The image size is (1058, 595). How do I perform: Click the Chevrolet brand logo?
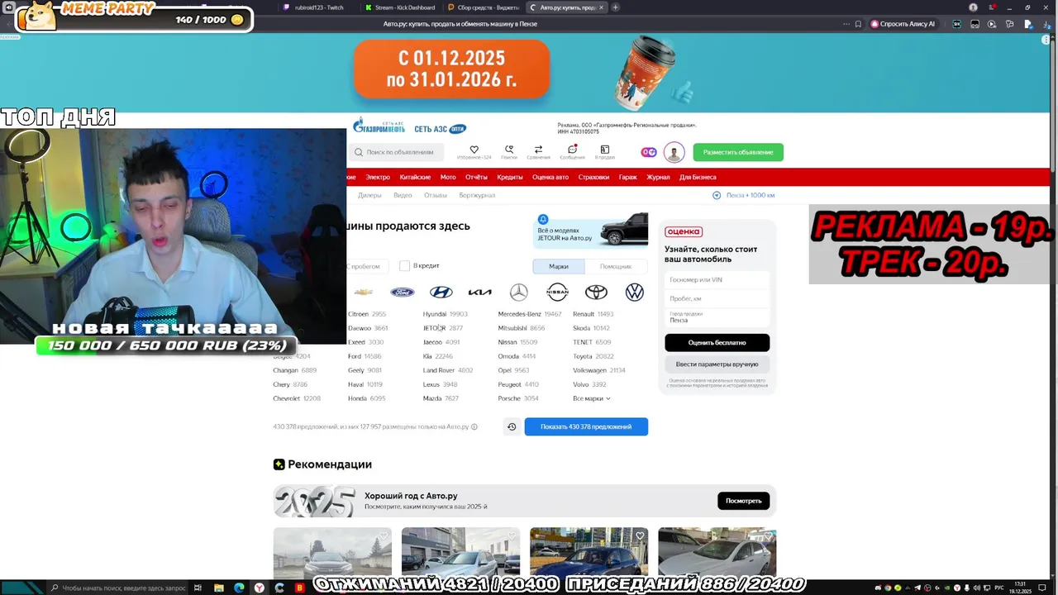[x=363, y=292]
